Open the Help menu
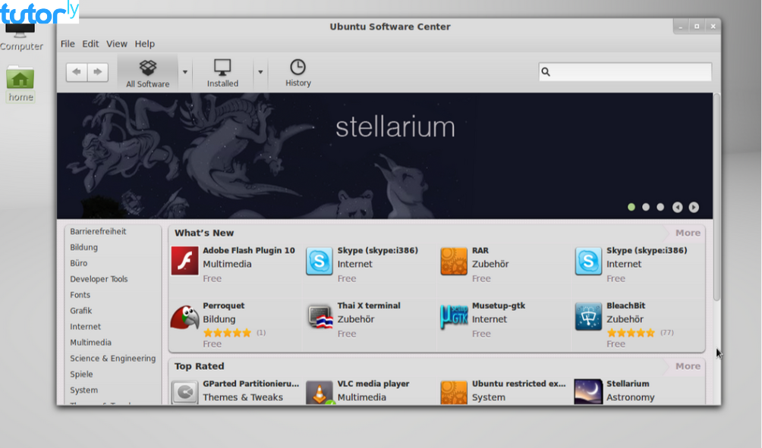 (x=145, y=44)
